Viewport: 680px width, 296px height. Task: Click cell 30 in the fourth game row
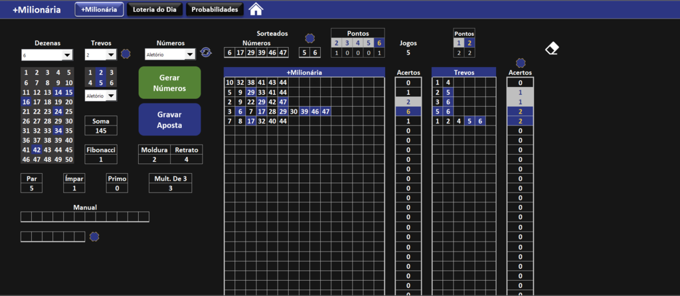click(294, 111)
